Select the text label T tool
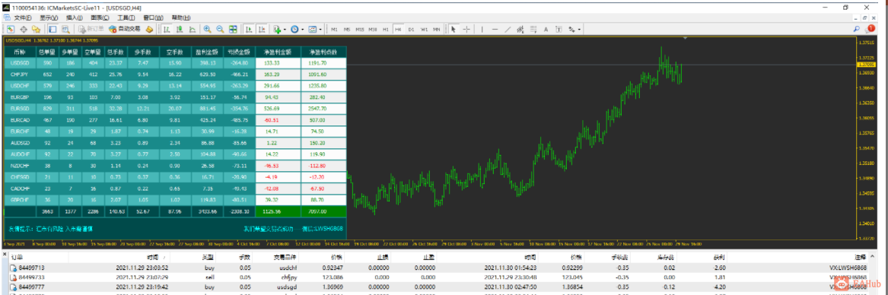 coord(559,29)
